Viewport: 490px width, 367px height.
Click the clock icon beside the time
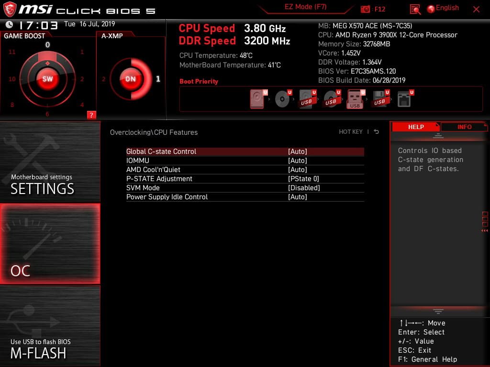[9, 24]
